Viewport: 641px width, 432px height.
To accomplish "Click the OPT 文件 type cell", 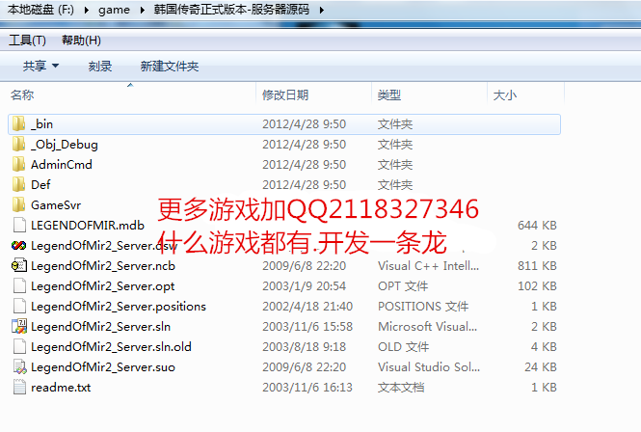I will (x=403, y=286).
